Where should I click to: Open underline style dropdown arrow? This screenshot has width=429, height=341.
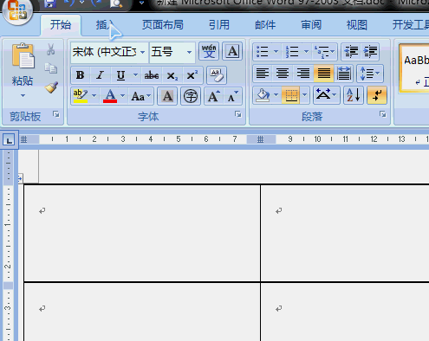(135, 75)
